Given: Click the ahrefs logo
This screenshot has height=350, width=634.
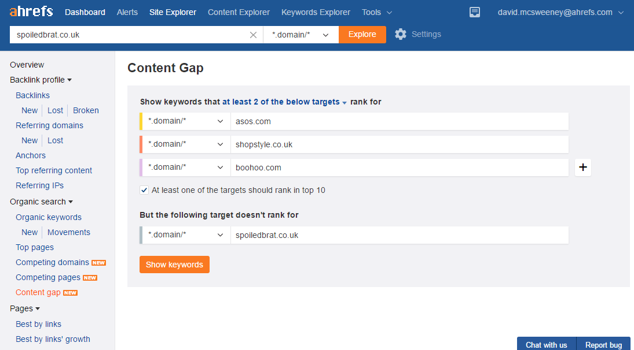Looking at the screenshot, I should 31,12.
